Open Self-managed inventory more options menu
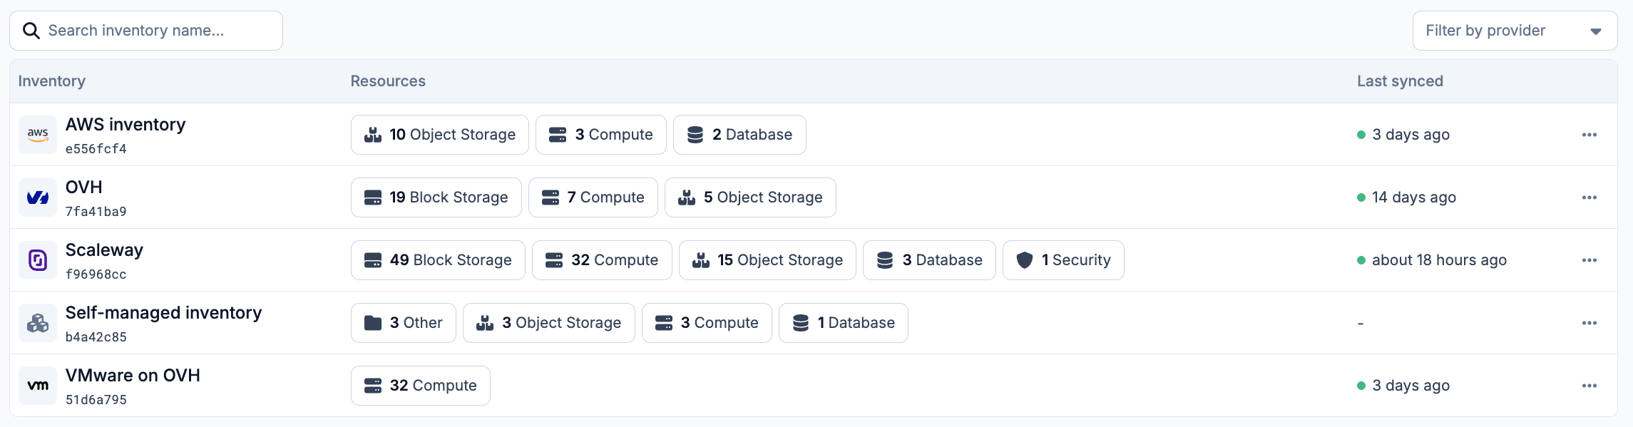 point(1590,323)
